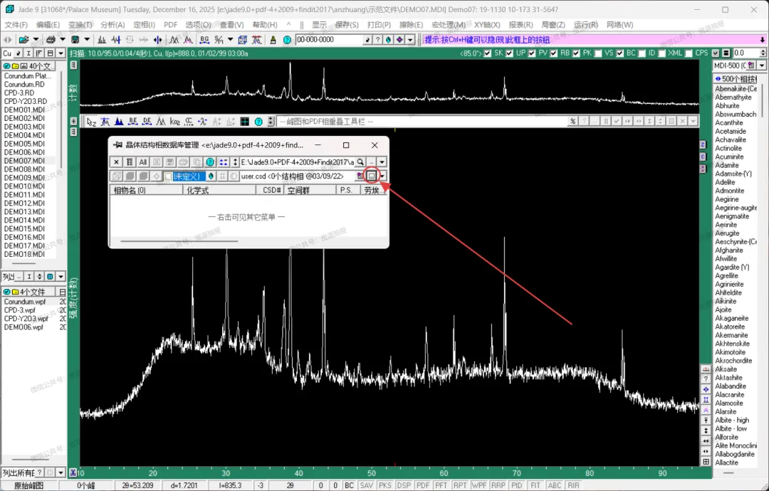Image resolution: width=769 pixels, height=491 pixels.
Task: Open dropdown next to Cu anode controls
Action: tap(61, 53)
